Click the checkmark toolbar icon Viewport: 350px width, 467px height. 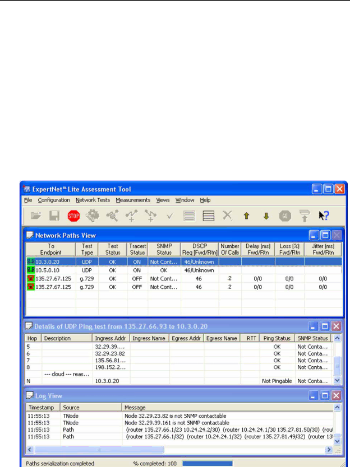(x=170, y=216)
